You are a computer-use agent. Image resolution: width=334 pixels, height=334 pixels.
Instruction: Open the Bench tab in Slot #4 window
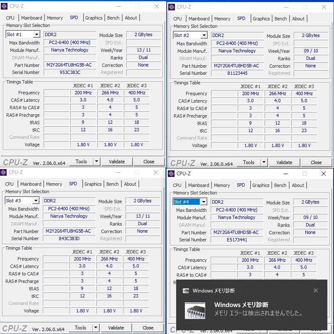[x=280, y=185]
